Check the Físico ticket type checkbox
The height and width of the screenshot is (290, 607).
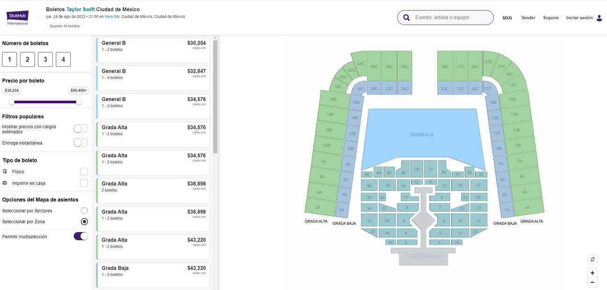tap(84, 172)
